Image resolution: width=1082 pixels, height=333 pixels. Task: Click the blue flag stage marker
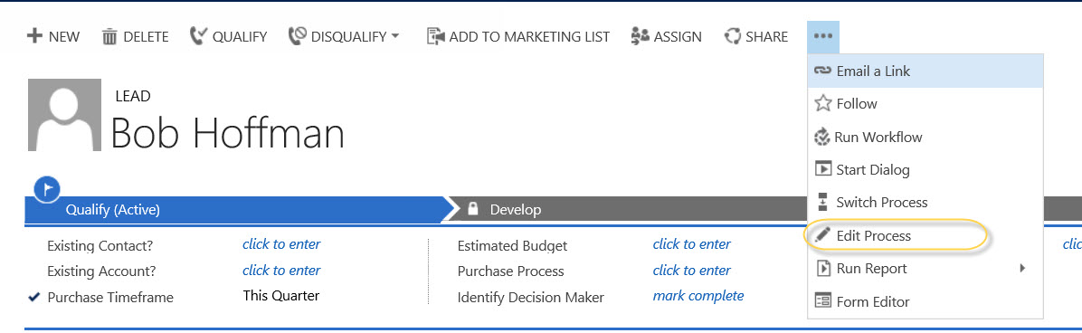point(47,189)
